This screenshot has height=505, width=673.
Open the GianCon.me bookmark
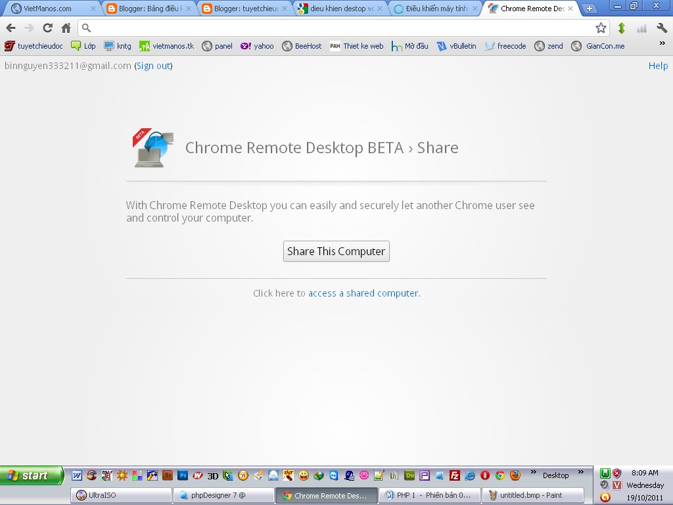[598, 46]
